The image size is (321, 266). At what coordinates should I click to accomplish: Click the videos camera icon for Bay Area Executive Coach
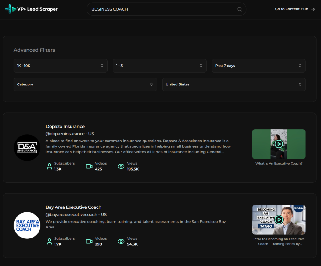[x=89, y=242]
